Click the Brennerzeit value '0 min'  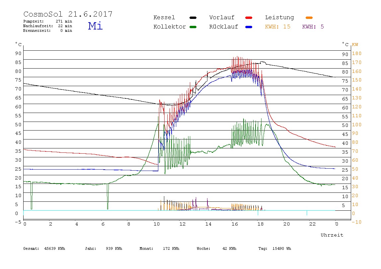click(66, 30)
